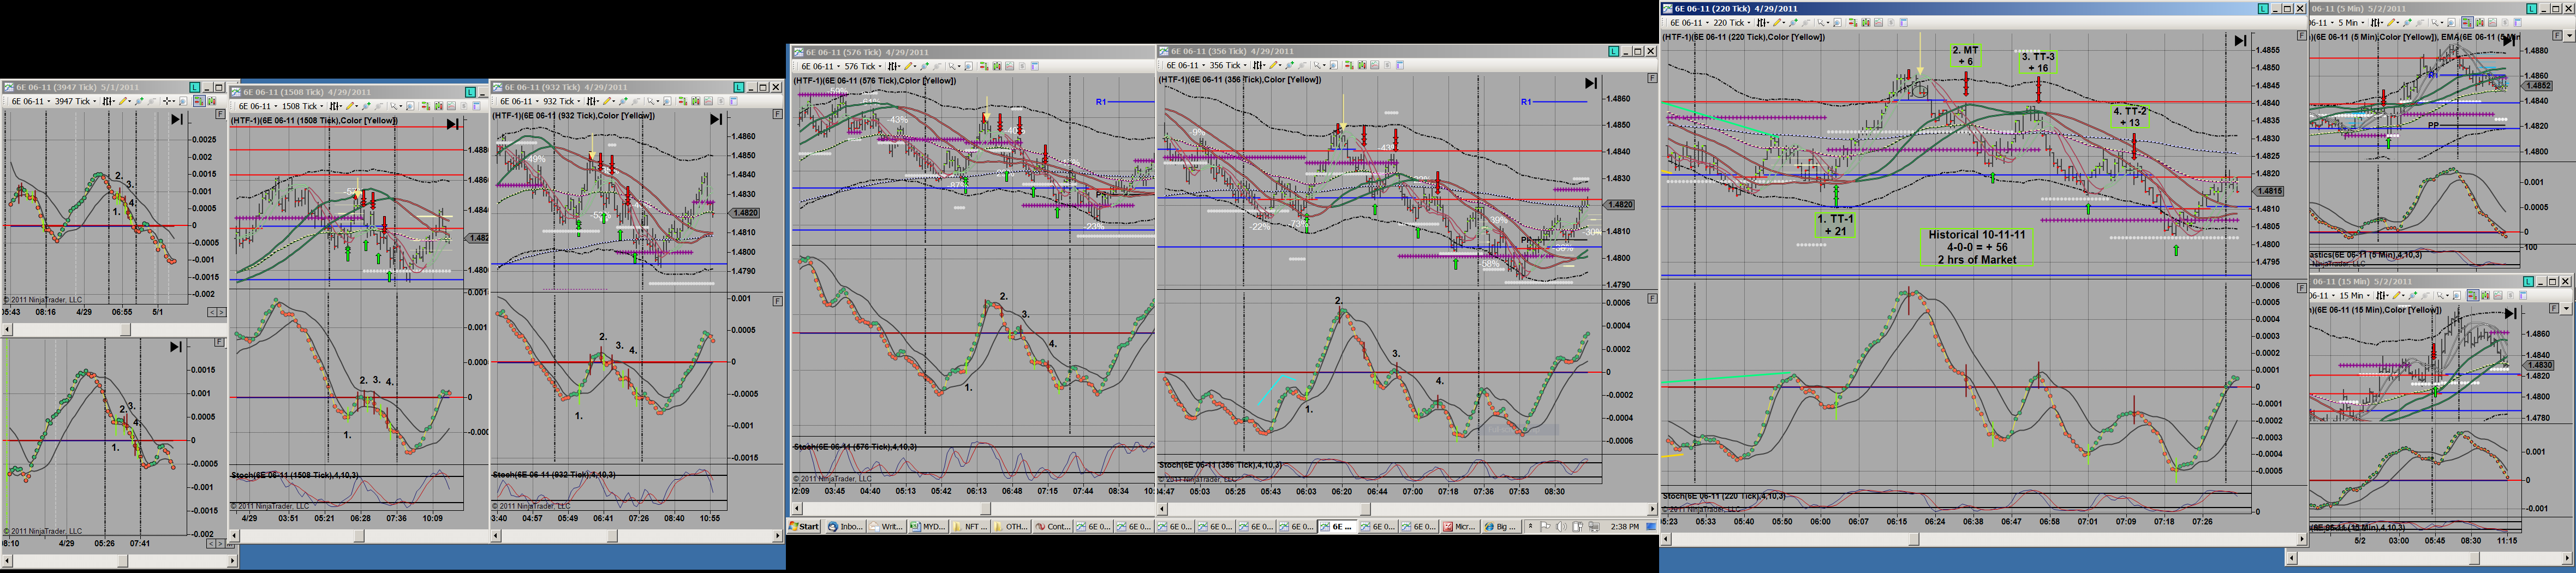
Task: Open the 1508 Tick interval dropdown
Action: 304,106
